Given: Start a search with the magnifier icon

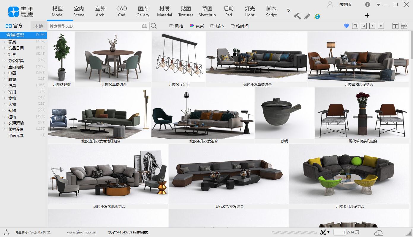Looking at the screenshot, I should pyautogui.click(x=154, y=26).
